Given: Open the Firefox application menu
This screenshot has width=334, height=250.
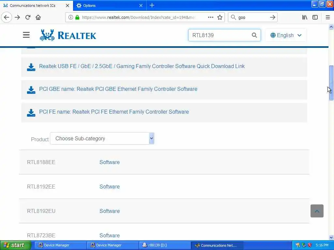Looking at the screenshot, I should coord(328,17).
